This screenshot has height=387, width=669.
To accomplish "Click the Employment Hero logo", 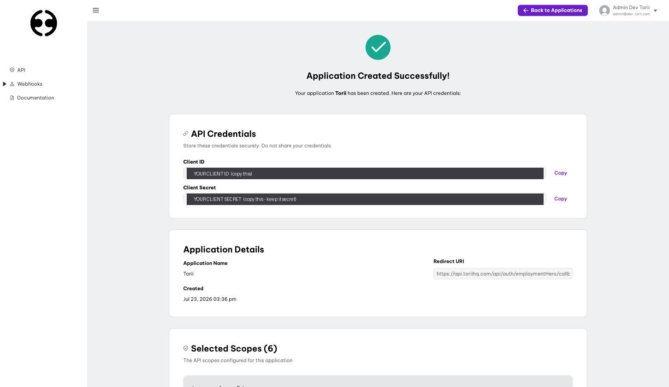I will coord(44,23).
